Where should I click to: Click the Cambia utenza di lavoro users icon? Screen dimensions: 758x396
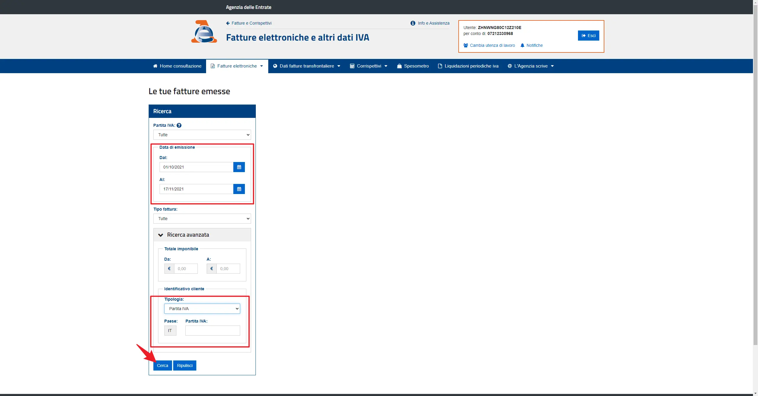466,45
